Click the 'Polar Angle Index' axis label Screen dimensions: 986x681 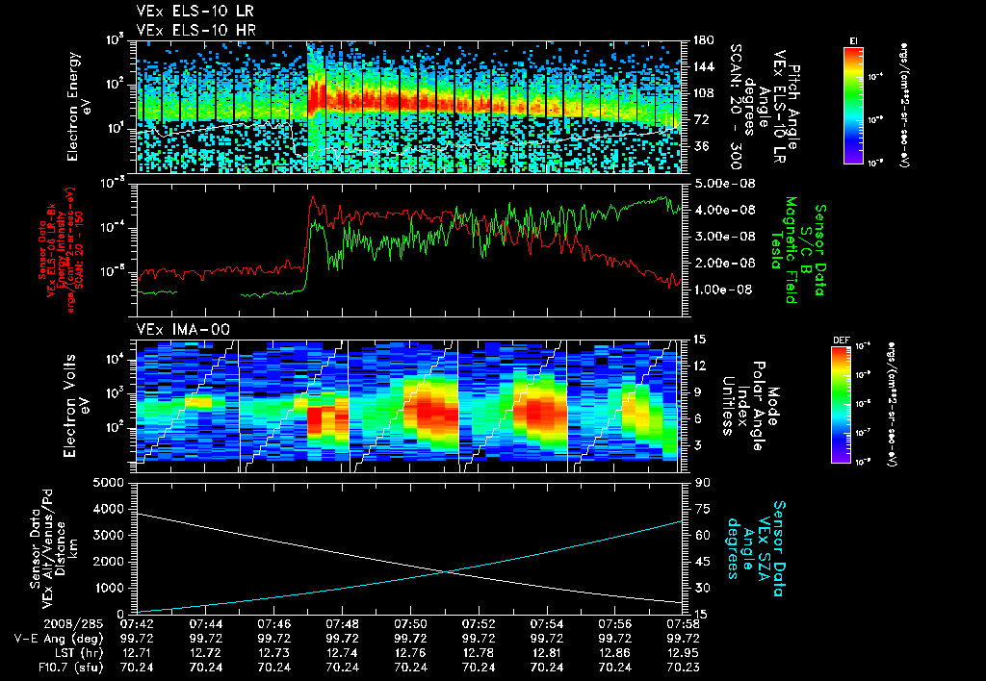point(751,406)
